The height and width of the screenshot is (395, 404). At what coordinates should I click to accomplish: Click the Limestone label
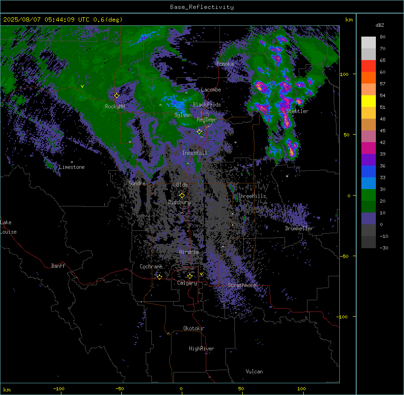(x=72, y=167)
